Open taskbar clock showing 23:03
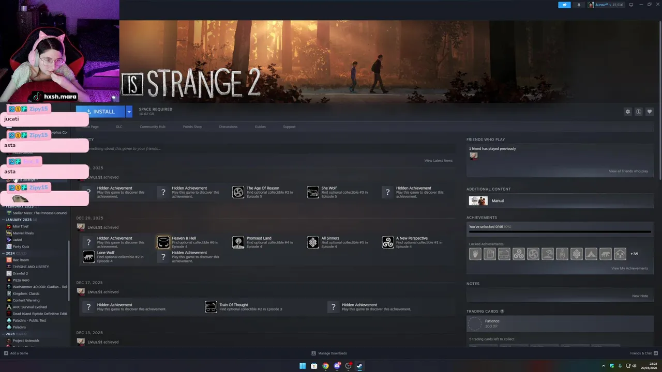Viewport: 662px width, 372px height. click(649, 366)
